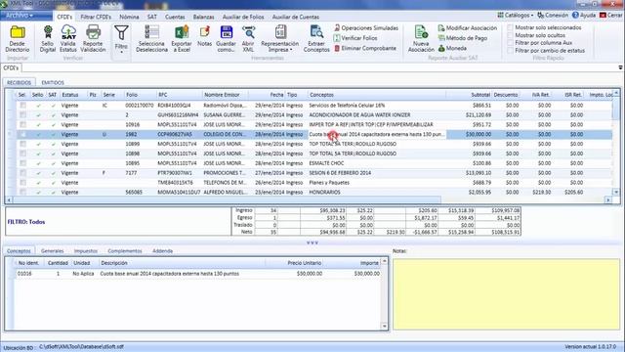Export the list with Exportar a Excel

click(182, 39)
